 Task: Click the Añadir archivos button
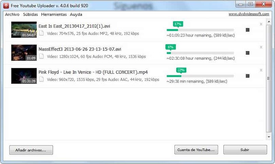[x=31, y=150]
